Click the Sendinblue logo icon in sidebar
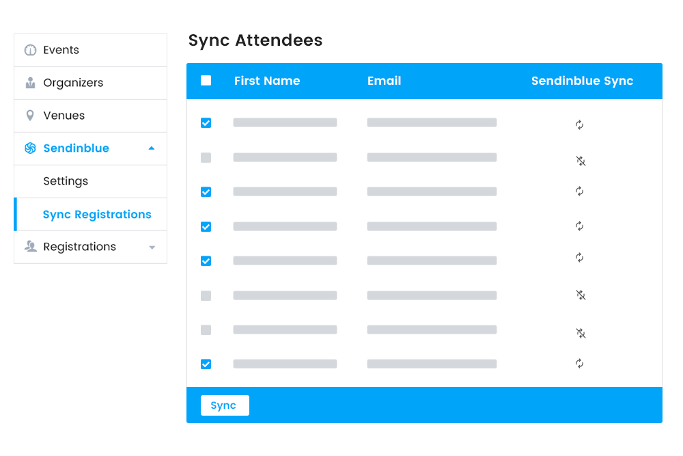 point(30,148)
